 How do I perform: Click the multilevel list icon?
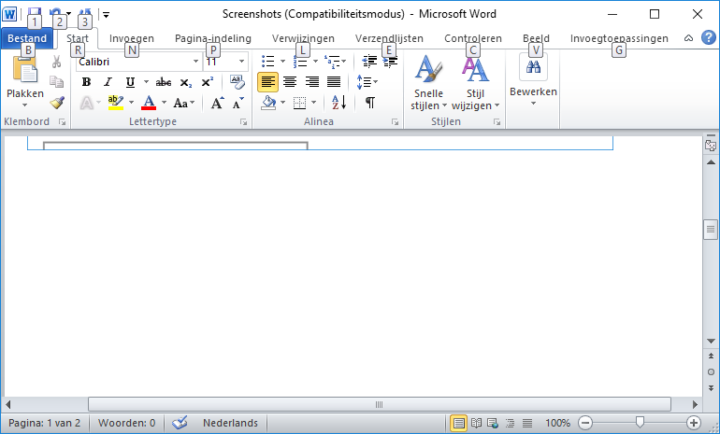[332, 62]
